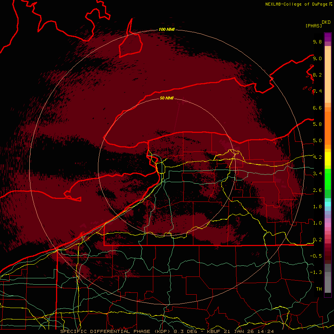Click the 4.2 value on the color scale
This screenshot has height=334, width=334.
coord(317,157)
